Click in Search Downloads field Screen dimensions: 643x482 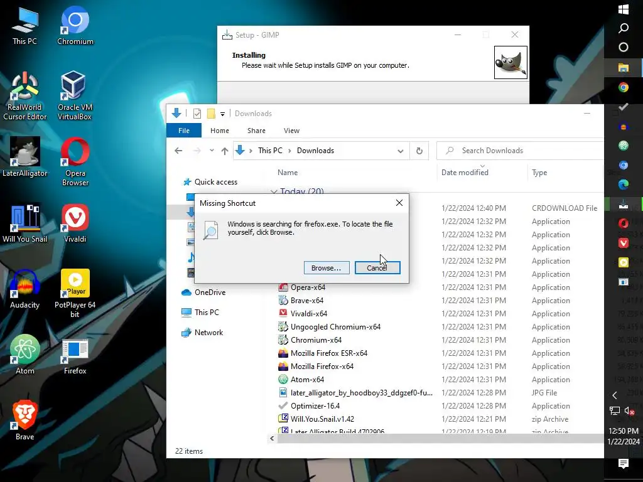point(520,151)
